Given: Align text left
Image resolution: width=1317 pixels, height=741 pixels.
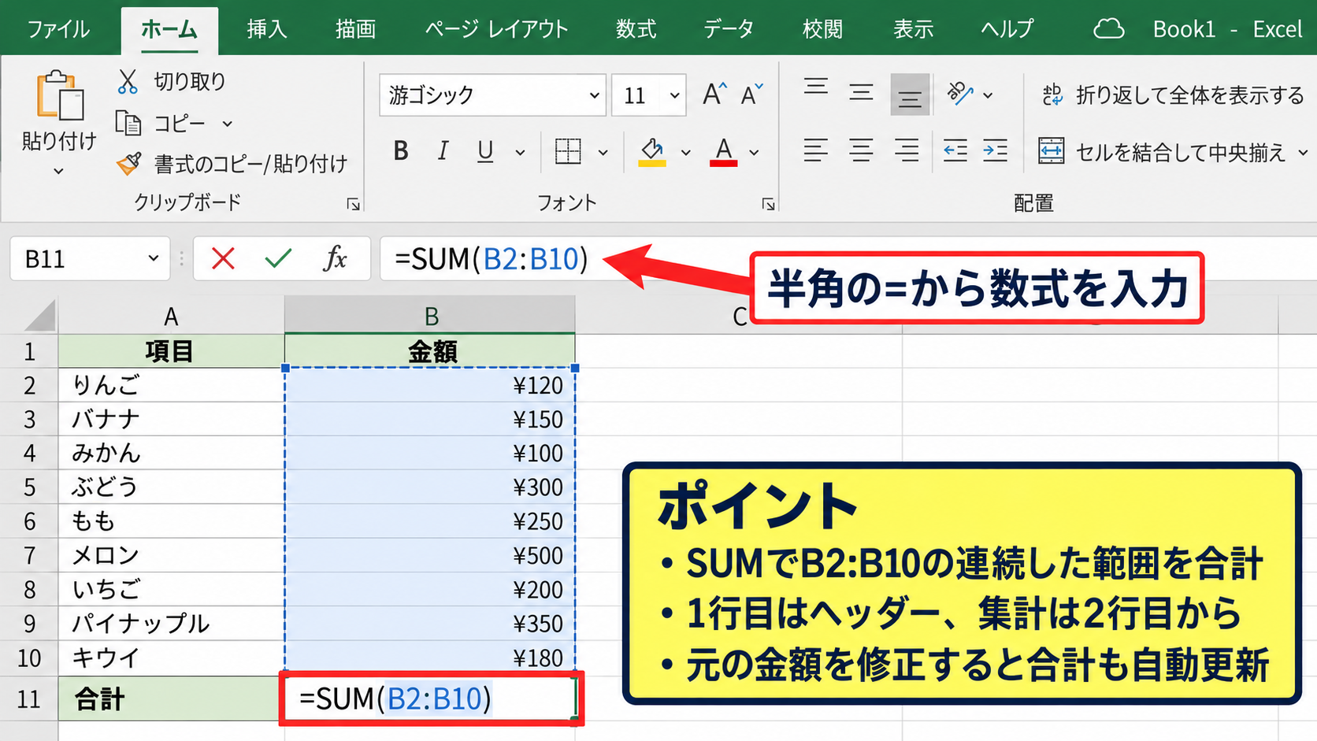Looking at the screenshot, I should (815, 150).
